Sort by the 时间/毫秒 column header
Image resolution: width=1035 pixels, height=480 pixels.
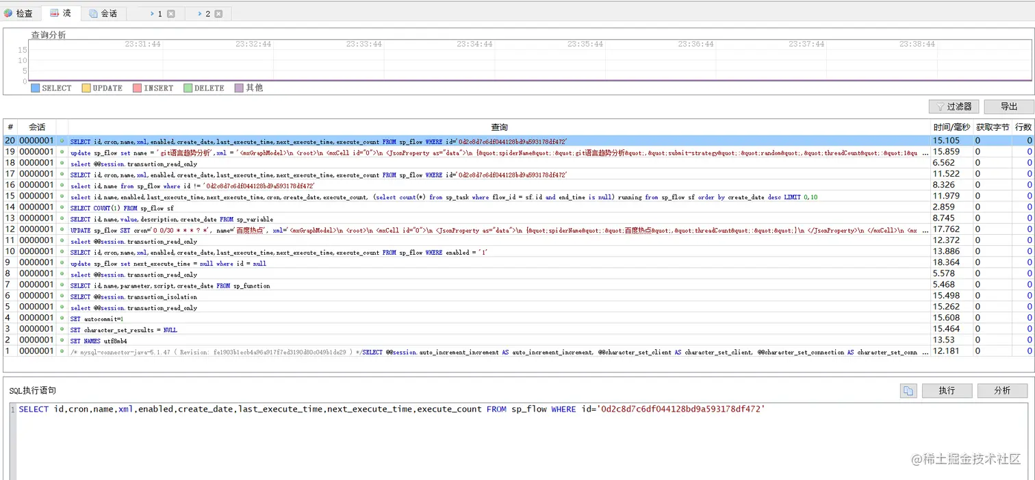(x=951, y=127)
